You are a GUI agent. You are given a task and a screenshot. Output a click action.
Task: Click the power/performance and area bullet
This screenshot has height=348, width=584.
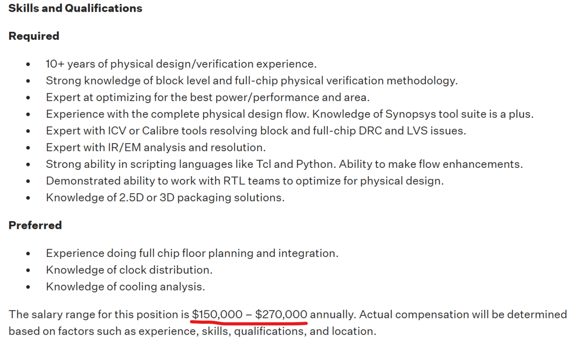208,97
